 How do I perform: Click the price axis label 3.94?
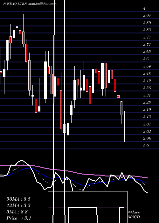click(147, 16)
